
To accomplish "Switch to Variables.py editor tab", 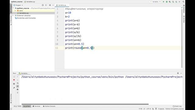I will 62,5.
